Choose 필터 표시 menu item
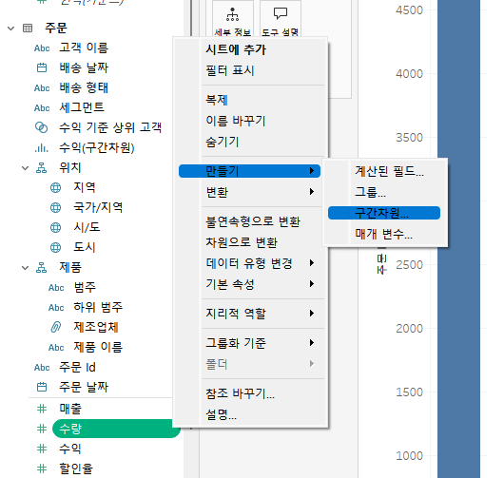504x478 pixels. pyautogui.click(x=230, y=70)
